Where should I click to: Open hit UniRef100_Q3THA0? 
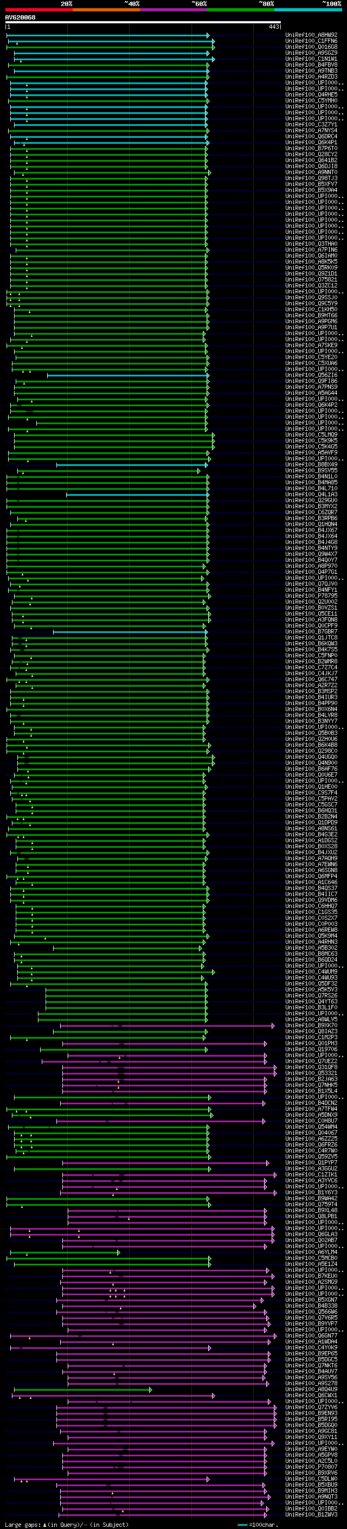[x=311, y=244]
